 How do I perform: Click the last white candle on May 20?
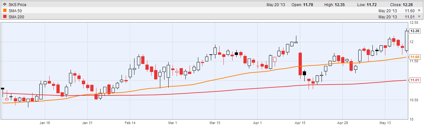click(407, 40)
